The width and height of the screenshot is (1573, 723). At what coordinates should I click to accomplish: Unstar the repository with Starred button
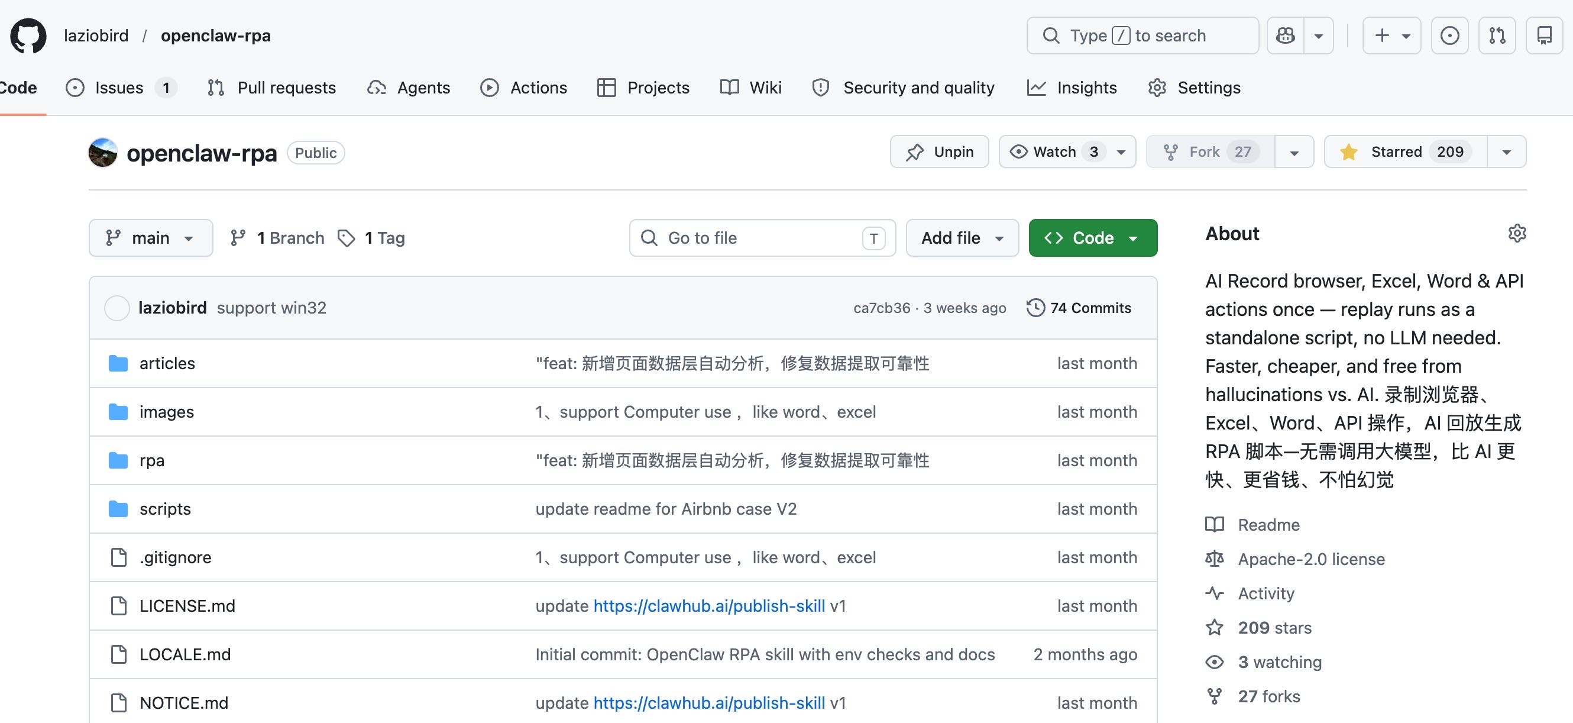1405,151
